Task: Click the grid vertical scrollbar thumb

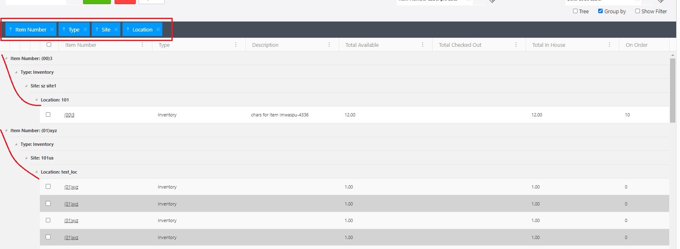Action: pyautogui.click(x=673, y=90)
